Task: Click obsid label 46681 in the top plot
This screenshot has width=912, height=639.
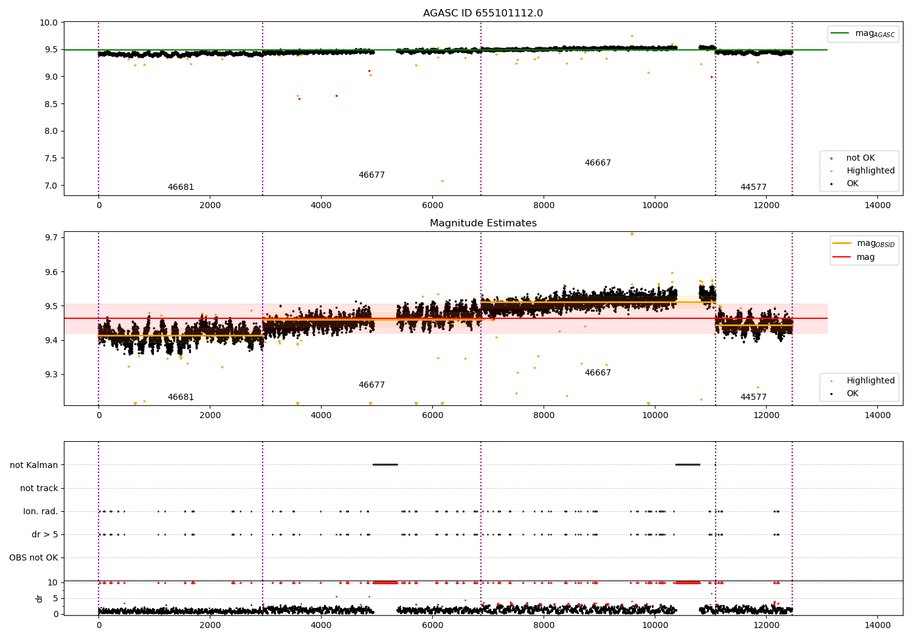Action: 181,187
